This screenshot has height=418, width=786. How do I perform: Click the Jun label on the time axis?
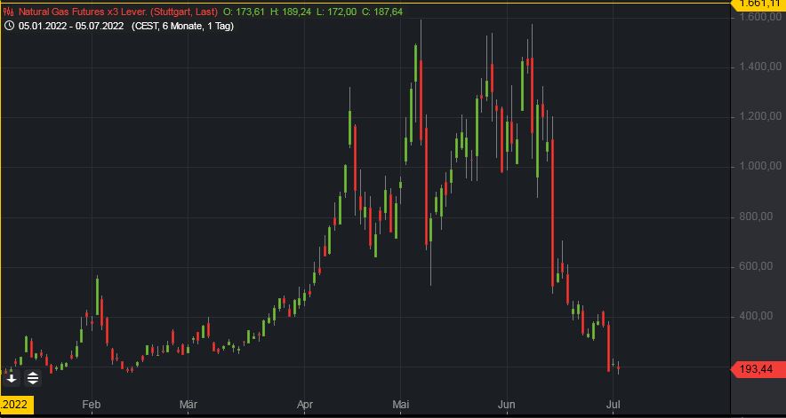[x=508, y=405]
